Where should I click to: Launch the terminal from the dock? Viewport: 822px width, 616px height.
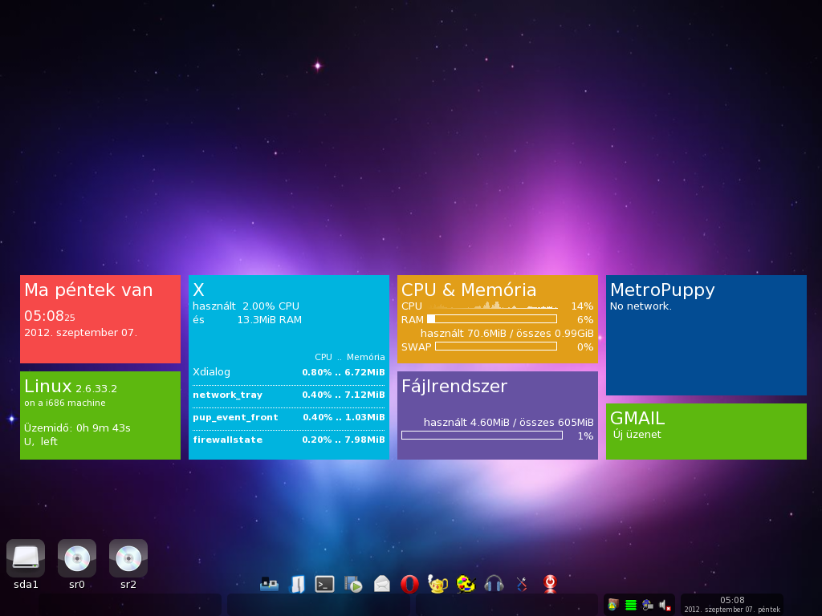click(x=325, y=585)
